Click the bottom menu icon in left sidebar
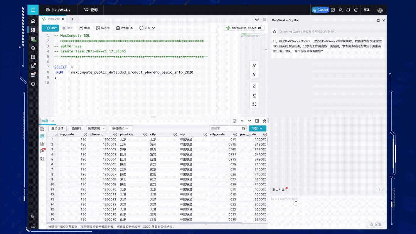416x234 pixels. point(33,226)
